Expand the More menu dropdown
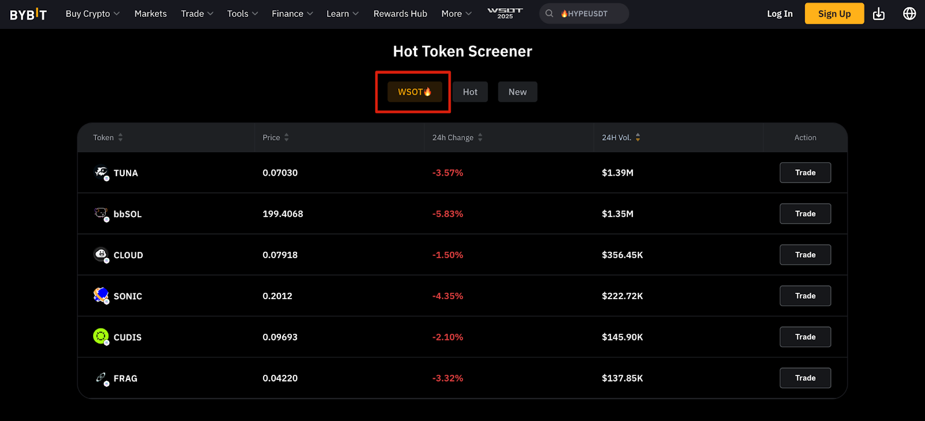This screenshot has height=421, width=925. pyautogui.click(x=457, y=14)
